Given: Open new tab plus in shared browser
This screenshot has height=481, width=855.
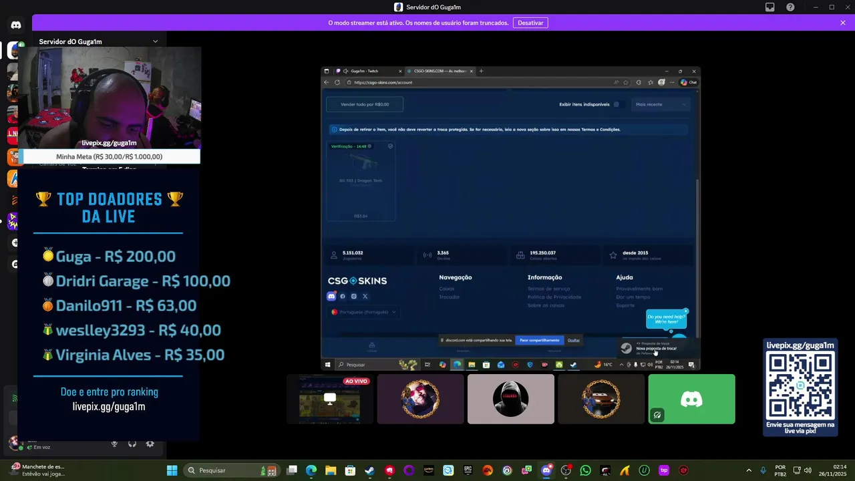Looking at the screenshot, I should [x=481, y=71].
